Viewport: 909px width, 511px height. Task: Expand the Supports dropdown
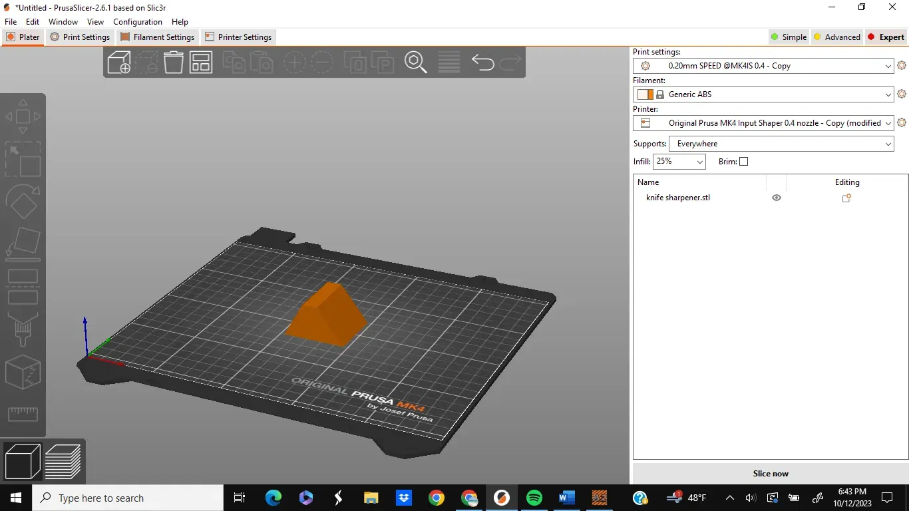click(781, 144)
